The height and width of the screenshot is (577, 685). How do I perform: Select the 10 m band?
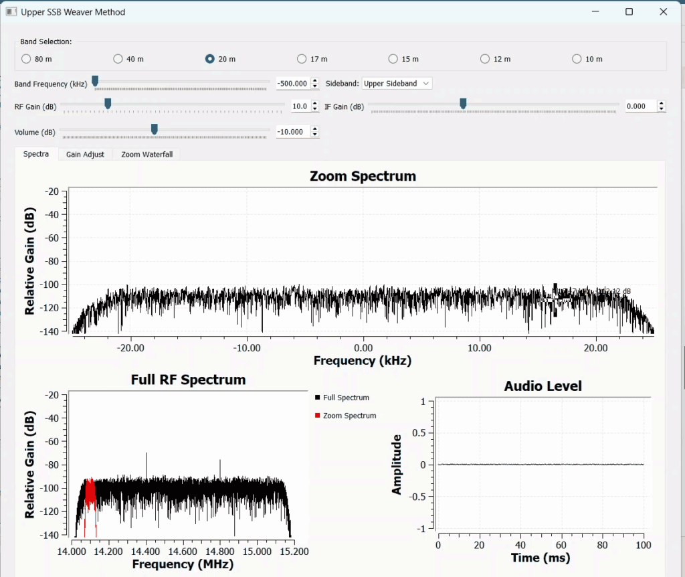coord(575,59)
